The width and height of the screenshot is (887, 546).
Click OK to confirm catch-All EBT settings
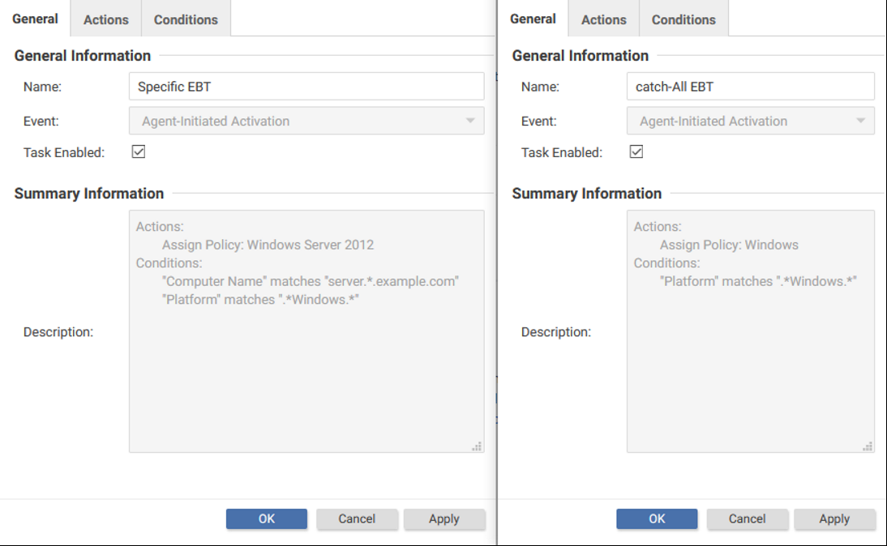point(657,518)
